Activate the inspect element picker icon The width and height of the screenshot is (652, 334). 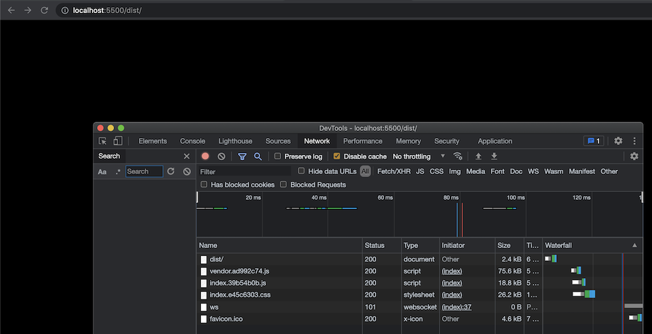click(x=102, y=141)
